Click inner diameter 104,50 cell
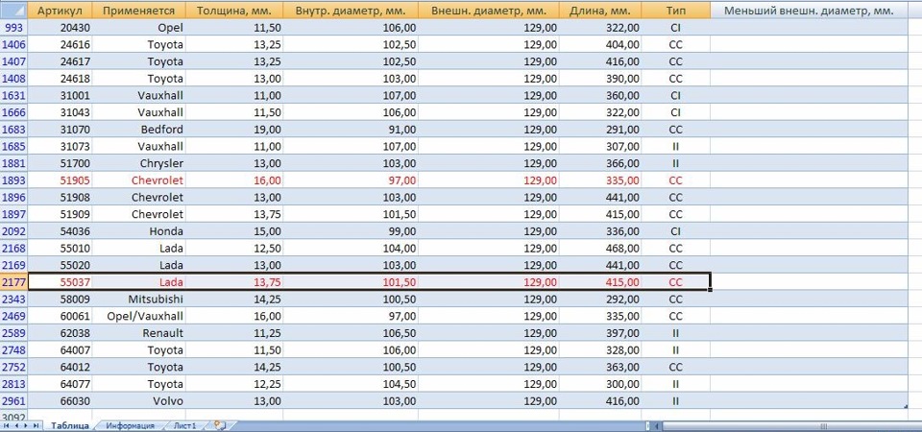Screen dimensions: 922x432 pos(351,384)
